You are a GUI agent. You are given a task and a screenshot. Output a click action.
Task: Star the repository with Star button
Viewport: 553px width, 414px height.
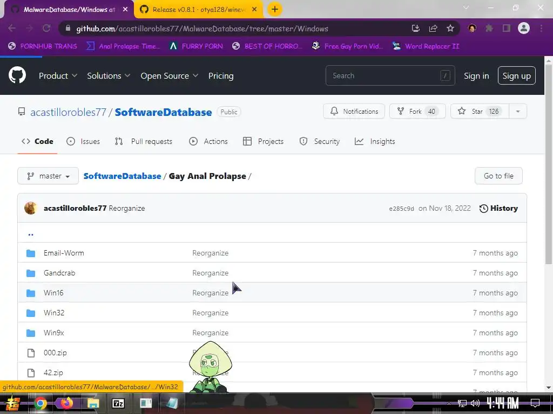point(480,112)
